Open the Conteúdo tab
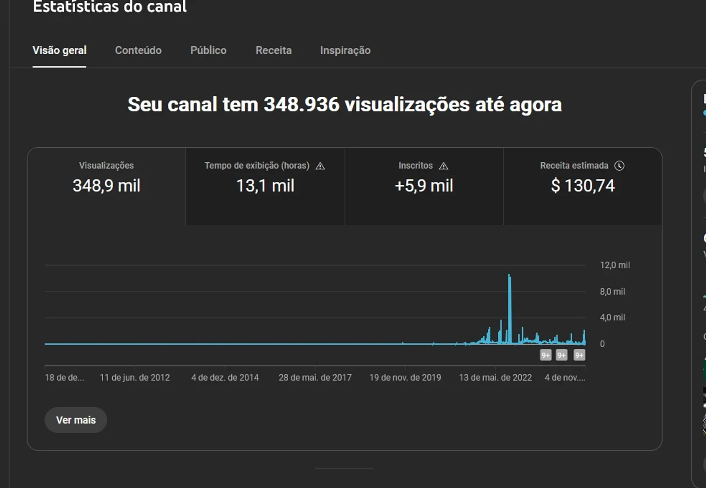706x488 pixels. pos(138,50)
